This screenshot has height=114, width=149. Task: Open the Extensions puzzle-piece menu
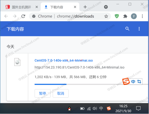125,16
